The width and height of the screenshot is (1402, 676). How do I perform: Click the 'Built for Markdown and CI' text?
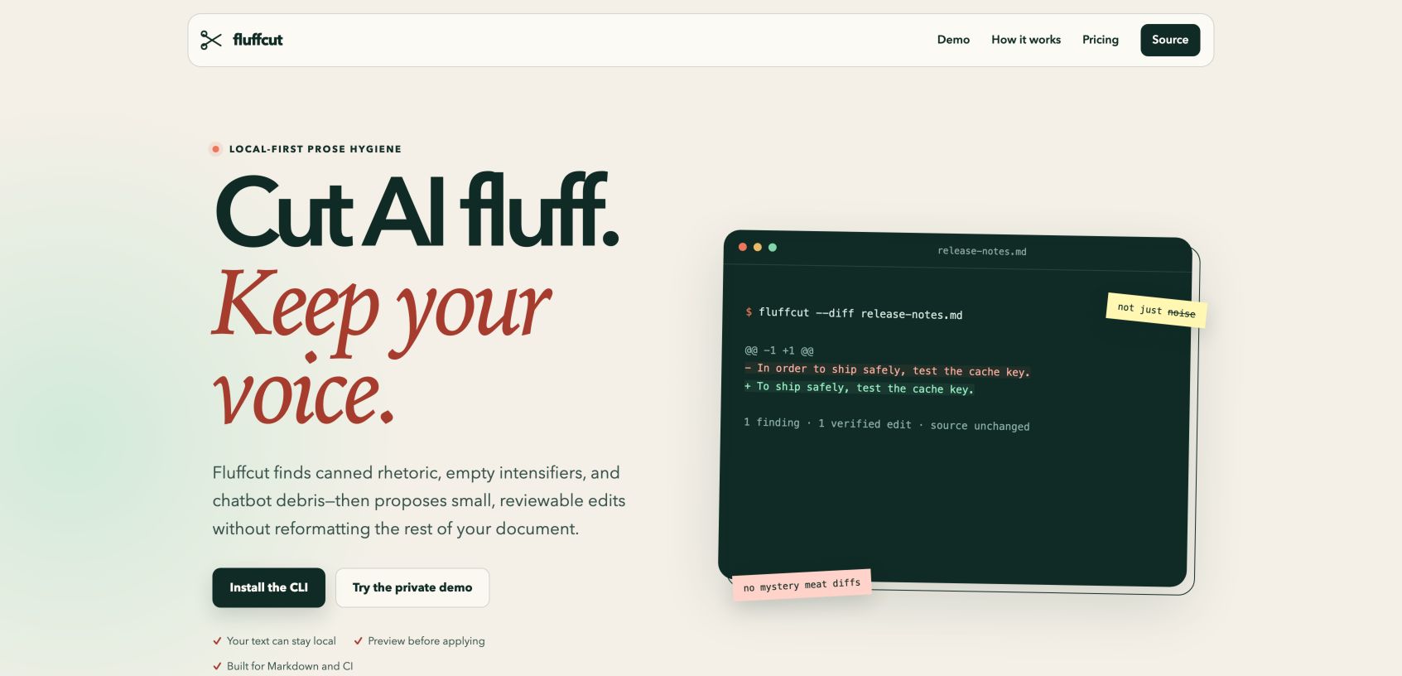coord(290,666)
